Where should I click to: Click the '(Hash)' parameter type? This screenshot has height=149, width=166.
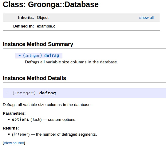pos(36,120)
